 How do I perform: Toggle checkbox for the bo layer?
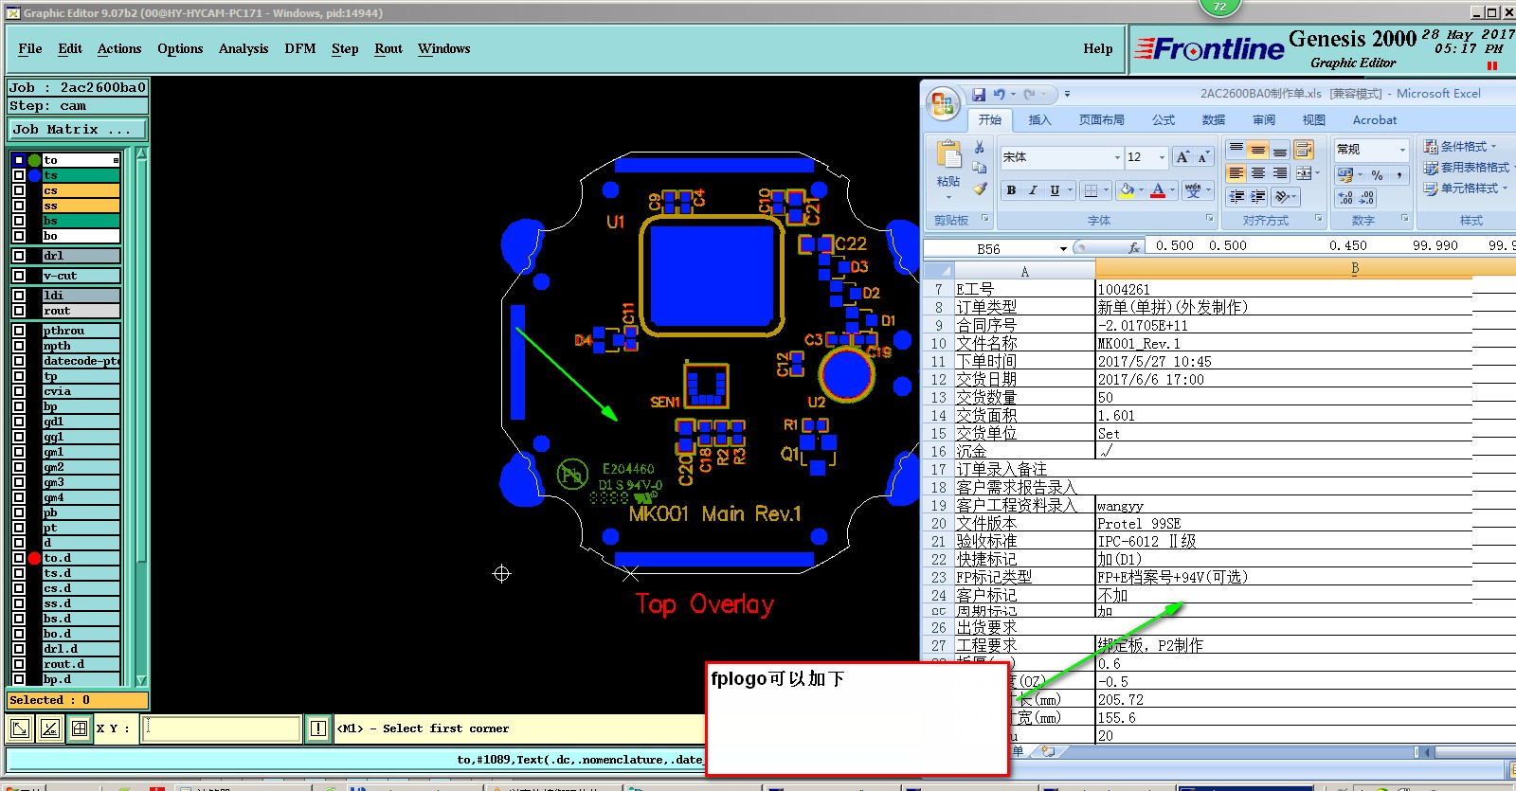coord(19,236)
